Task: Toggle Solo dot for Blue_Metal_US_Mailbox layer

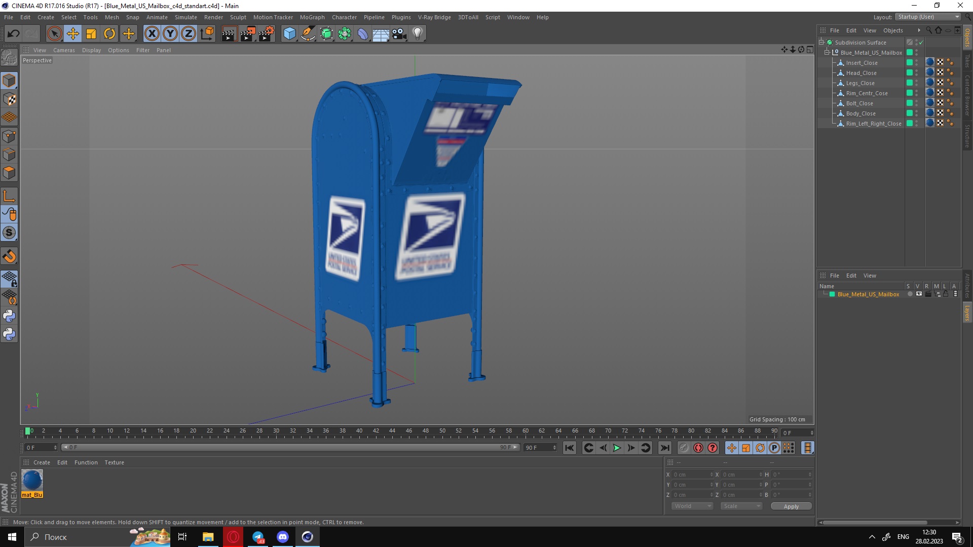Action: tap(910, 294)
